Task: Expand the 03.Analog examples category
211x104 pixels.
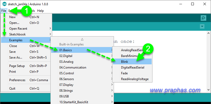Action: 82,62
